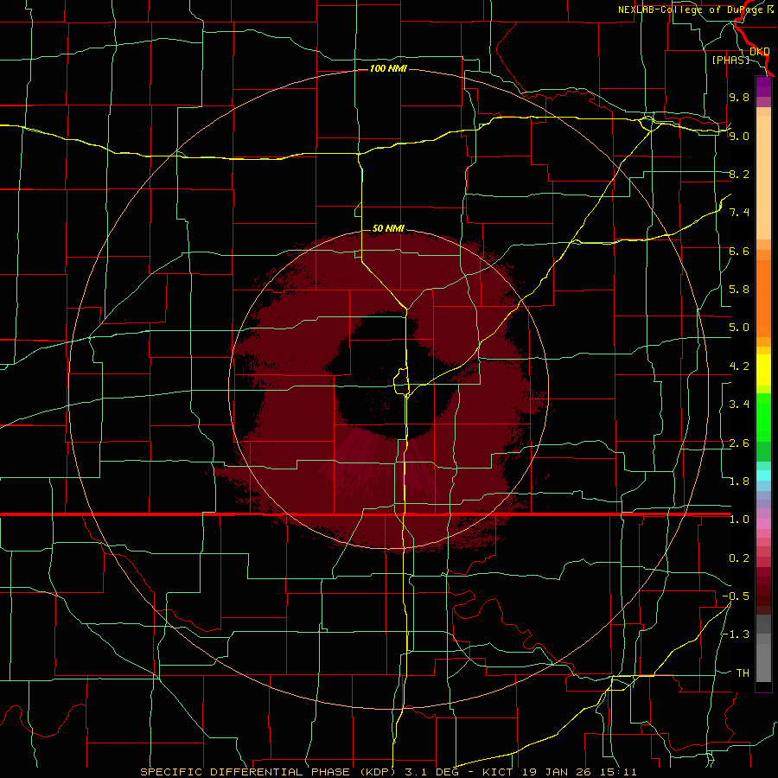Click the 1.8 value on color scale
The image size is (778, 778).
coord(739,481)
